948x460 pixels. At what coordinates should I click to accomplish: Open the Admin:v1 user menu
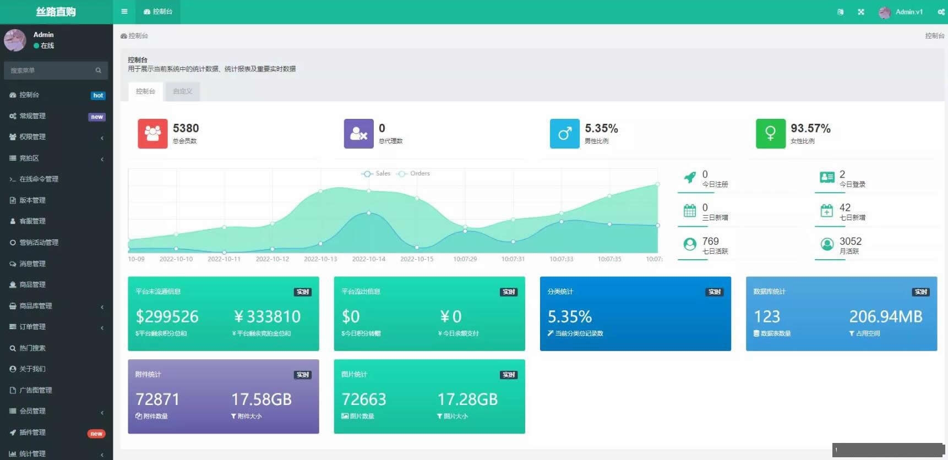[x=902, y=12]
